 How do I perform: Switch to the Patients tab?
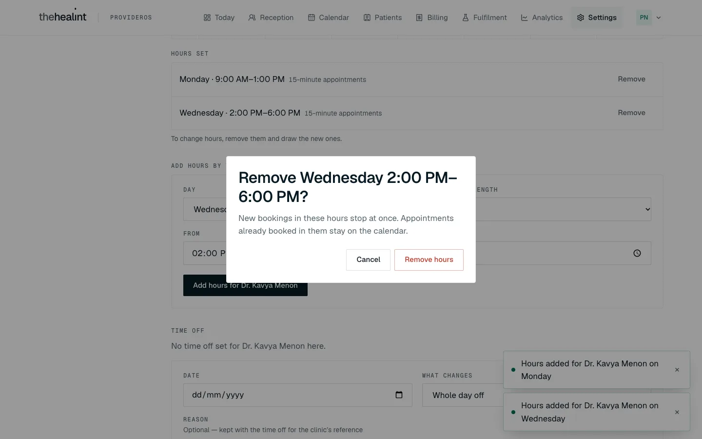[x=382, y=18]
